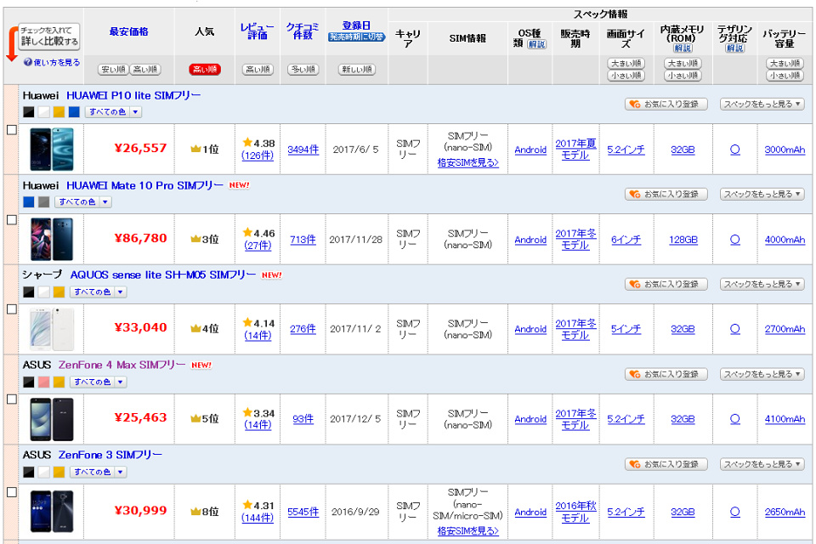Sort review rating highest first
Screen dimensions: 816x544
click(x=258, y=69)
